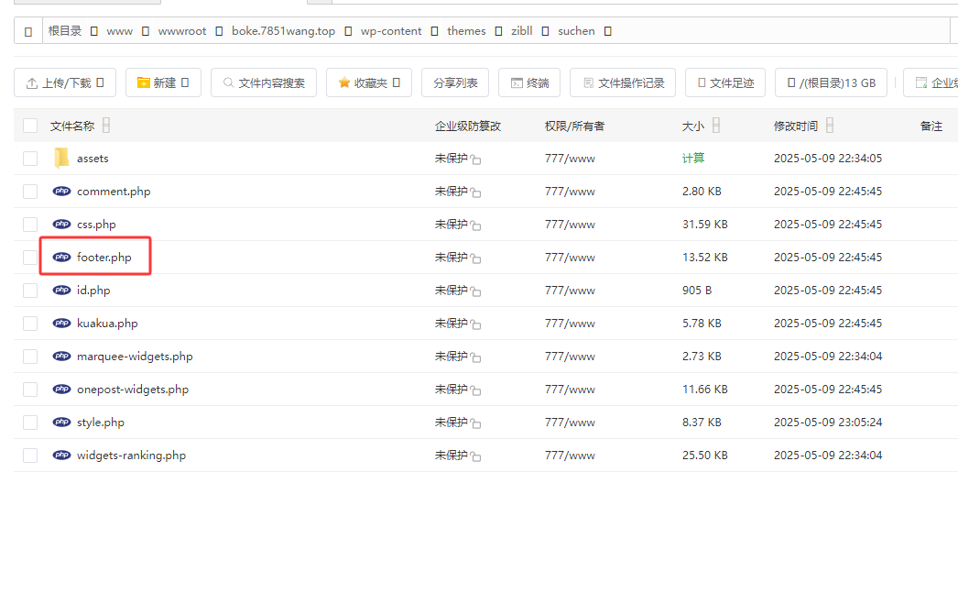This screenshot has width=958, height=604.
Task: Click 计算 to calculate assets size
Action: click(693, 159)
